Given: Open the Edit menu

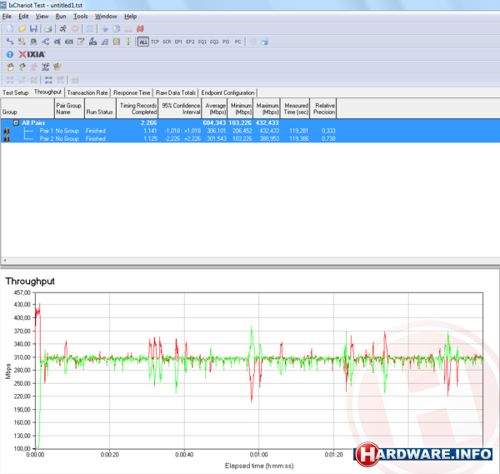Looking at the screenshot, I should [x=23, y=17].
